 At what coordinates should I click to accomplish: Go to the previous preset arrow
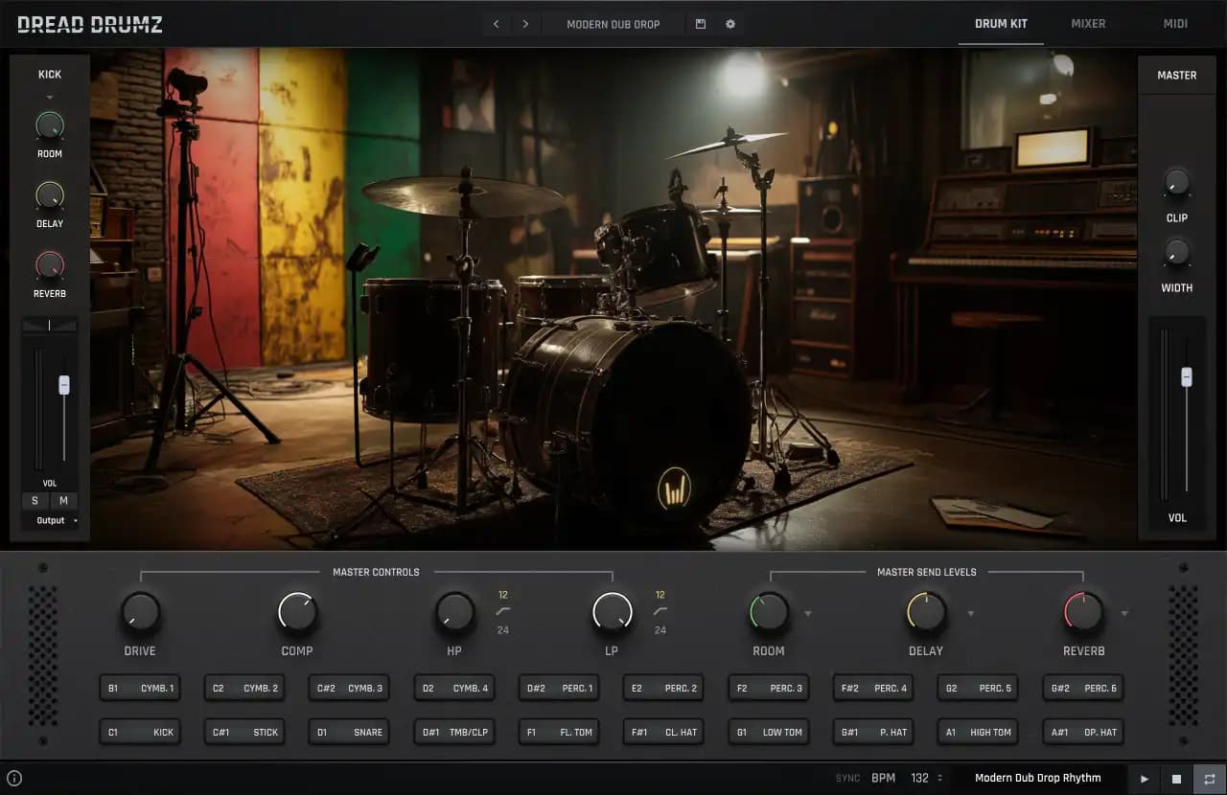pos(496,24)
